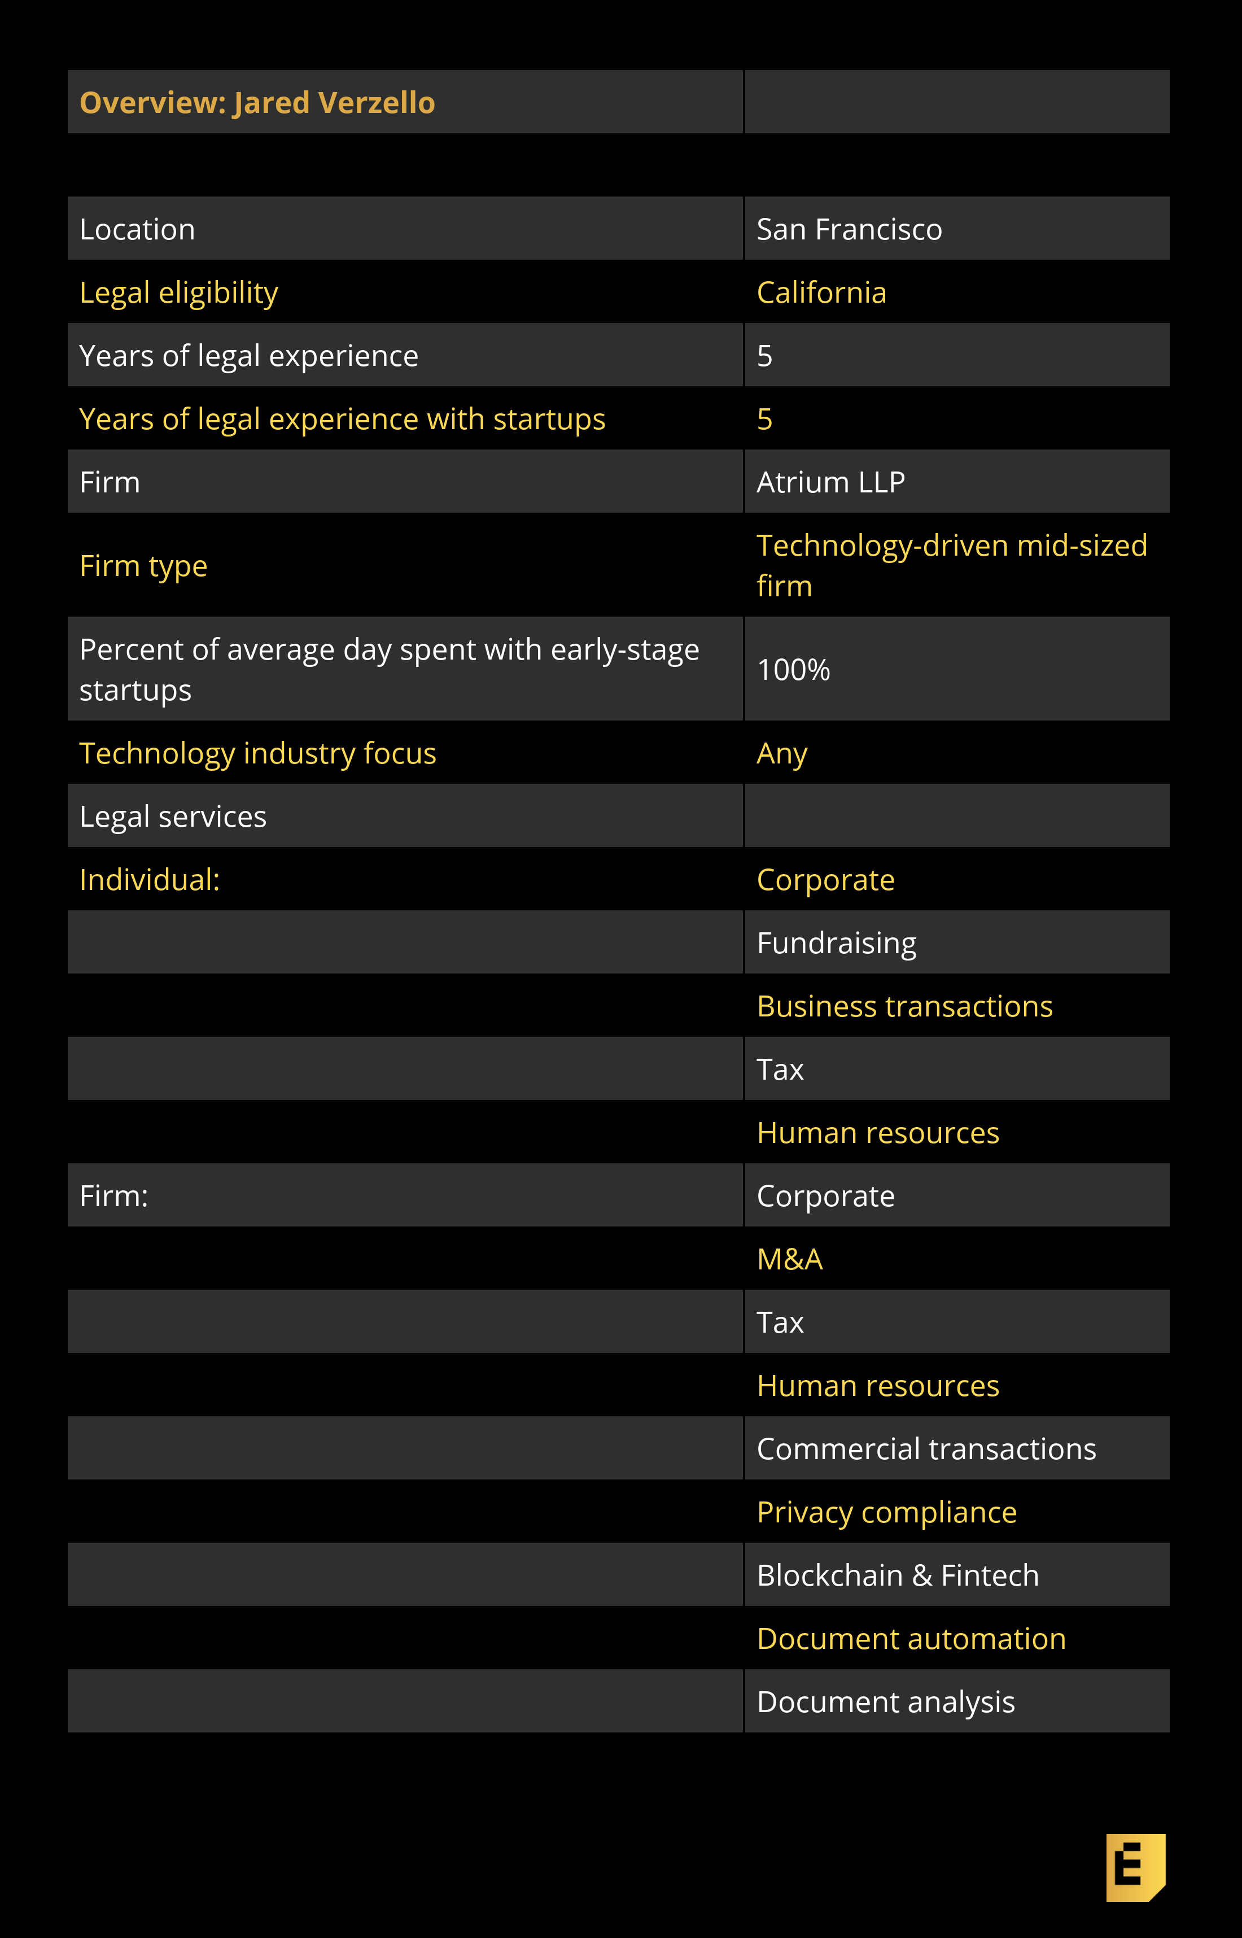The image size is (1242, 1938).
Task: Click the Overview: Jared Verzello heading
Action: click(x=257, y=103)
